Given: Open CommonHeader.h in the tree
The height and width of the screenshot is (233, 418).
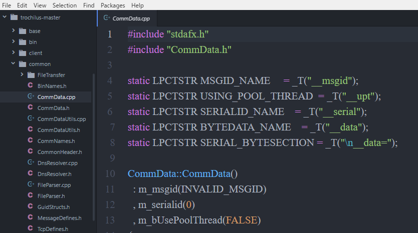Looking at the screenshot, I should pos(60,152).
